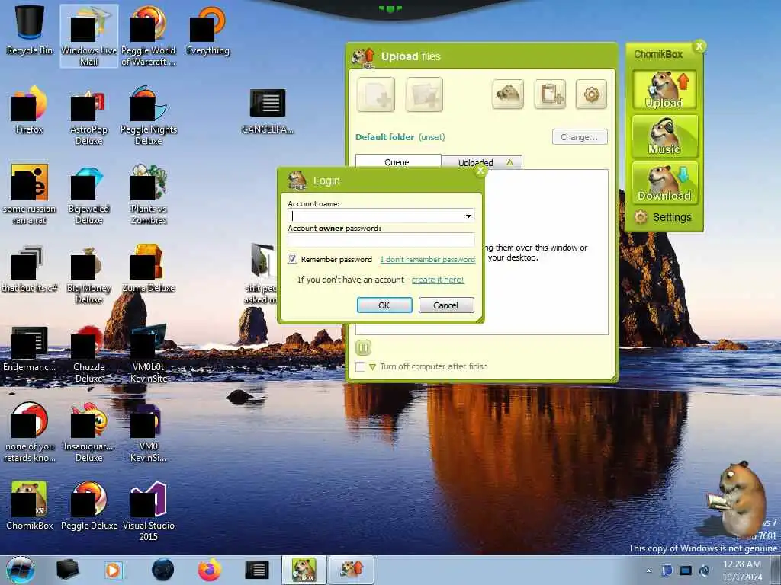
Task: Select the Peggle Nights Deluxe desktop icon
Action: 149,116
